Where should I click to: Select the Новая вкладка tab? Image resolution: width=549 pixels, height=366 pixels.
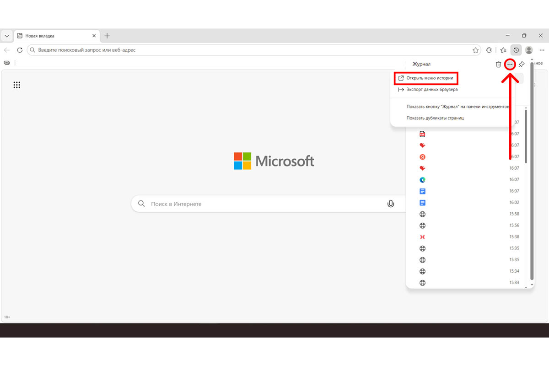pyautogui.click(x=57, y=36)
